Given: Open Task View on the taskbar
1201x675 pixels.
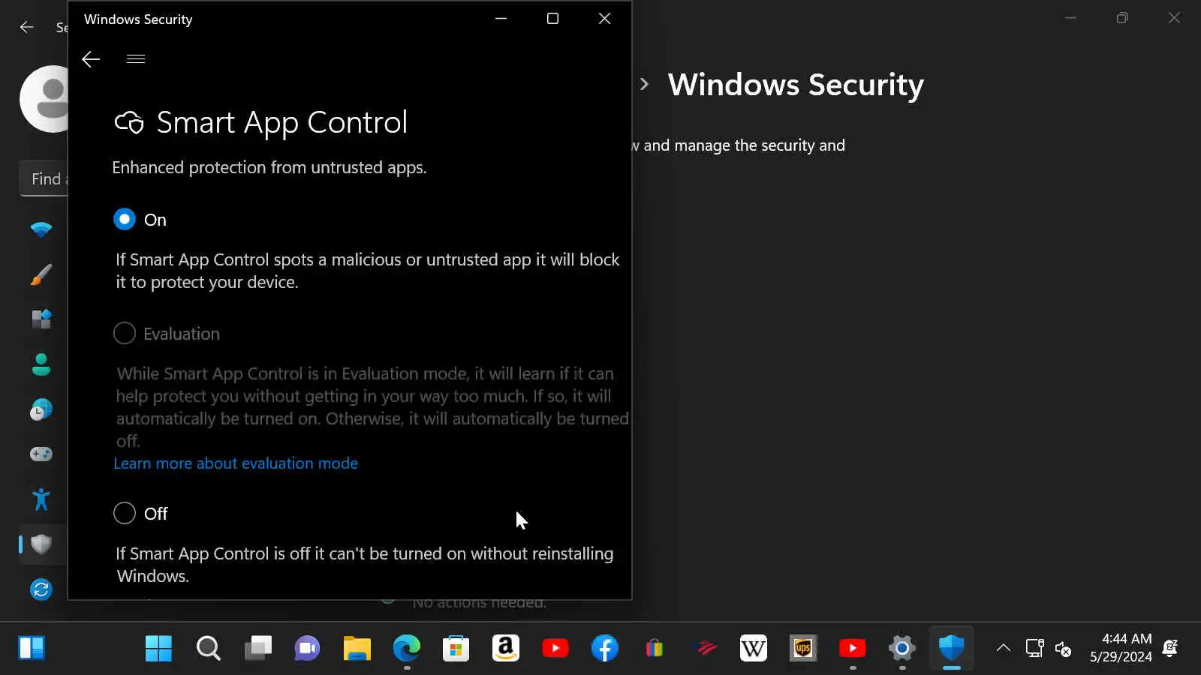Looking at the screenshot, I should pos(257,648).
